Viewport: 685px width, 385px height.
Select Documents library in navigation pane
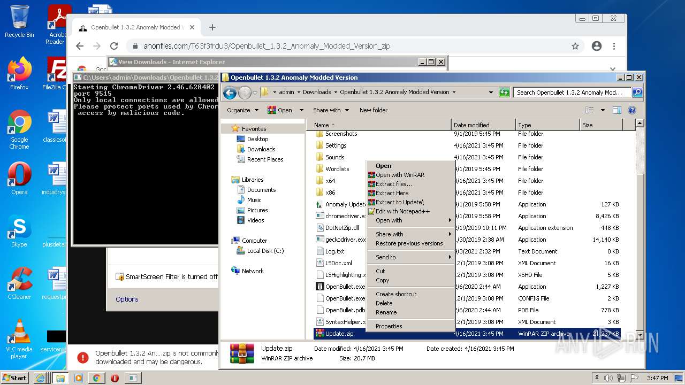[x=261, y=190]
